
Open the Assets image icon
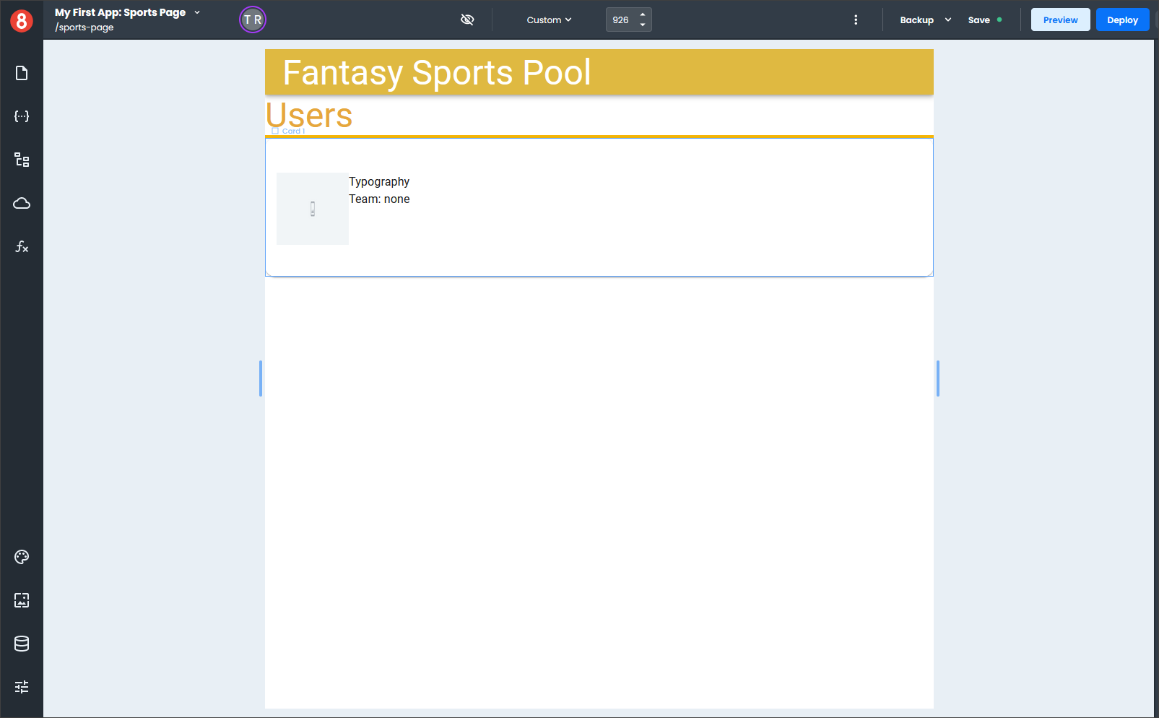22,600
